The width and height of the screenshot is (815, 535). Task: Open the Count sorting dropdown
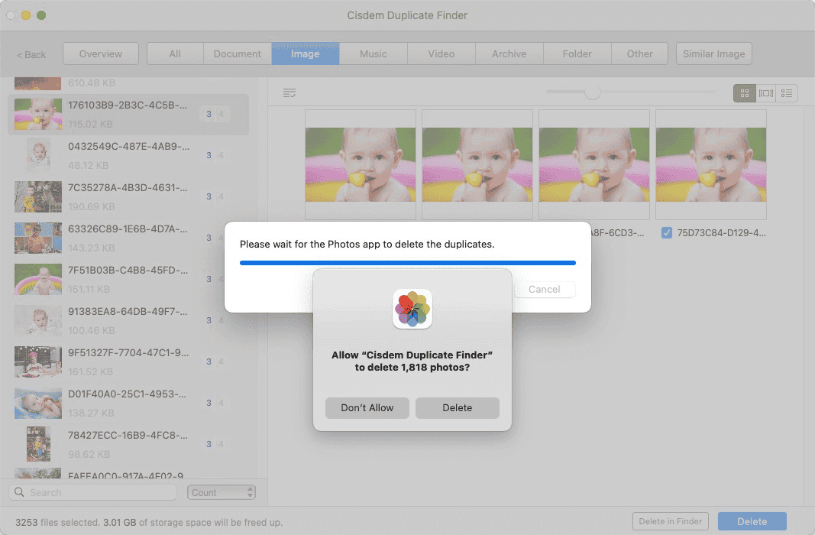coord(216,492)
